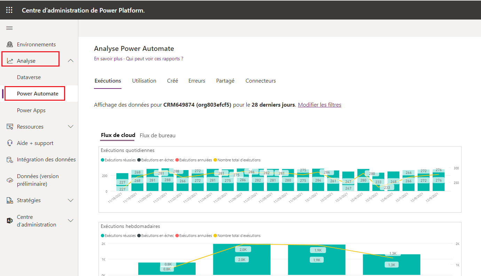Click daily chart Exécutions réussies teal legend dot
Screen dimensions: 481x276
103,160
